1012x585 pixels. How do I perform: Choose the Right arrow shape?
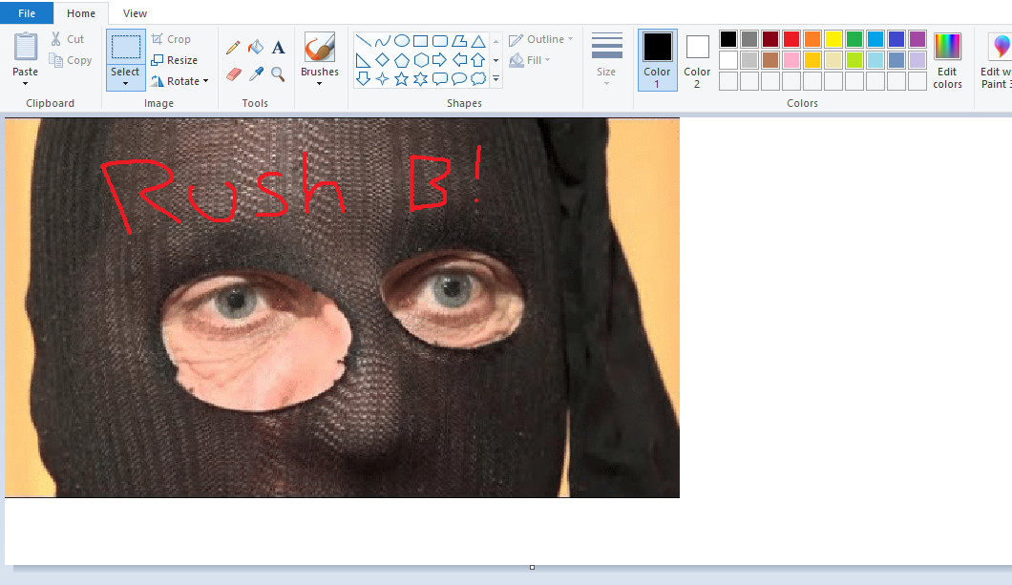pyautogui.click(x=440, y=61)
